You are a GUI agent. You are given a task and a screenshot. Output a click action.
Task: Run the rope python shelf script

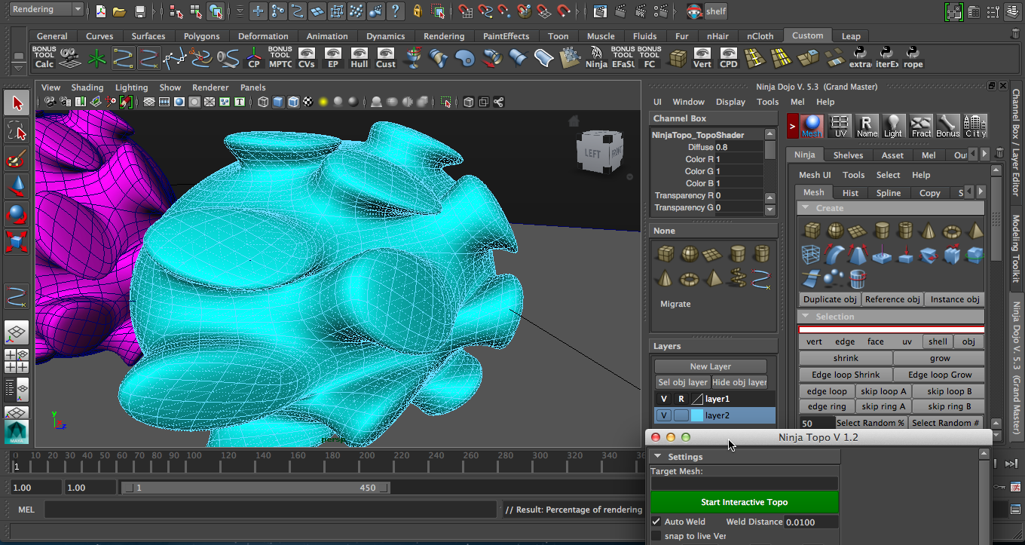pyautogui.click(x=913, y=57)
